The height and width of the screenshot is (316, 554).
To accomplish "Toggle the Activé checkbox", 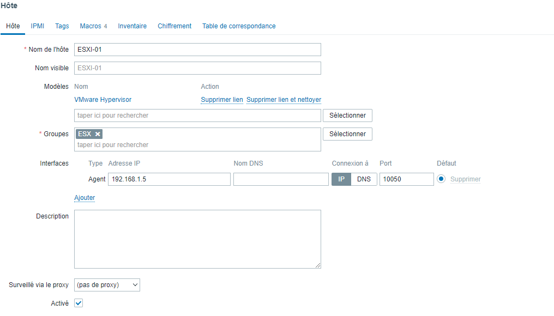I will click(x=79, y=303).
